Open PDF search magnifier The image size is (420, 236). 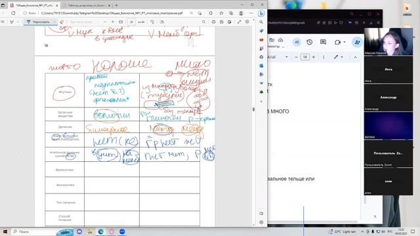[203, 22]
